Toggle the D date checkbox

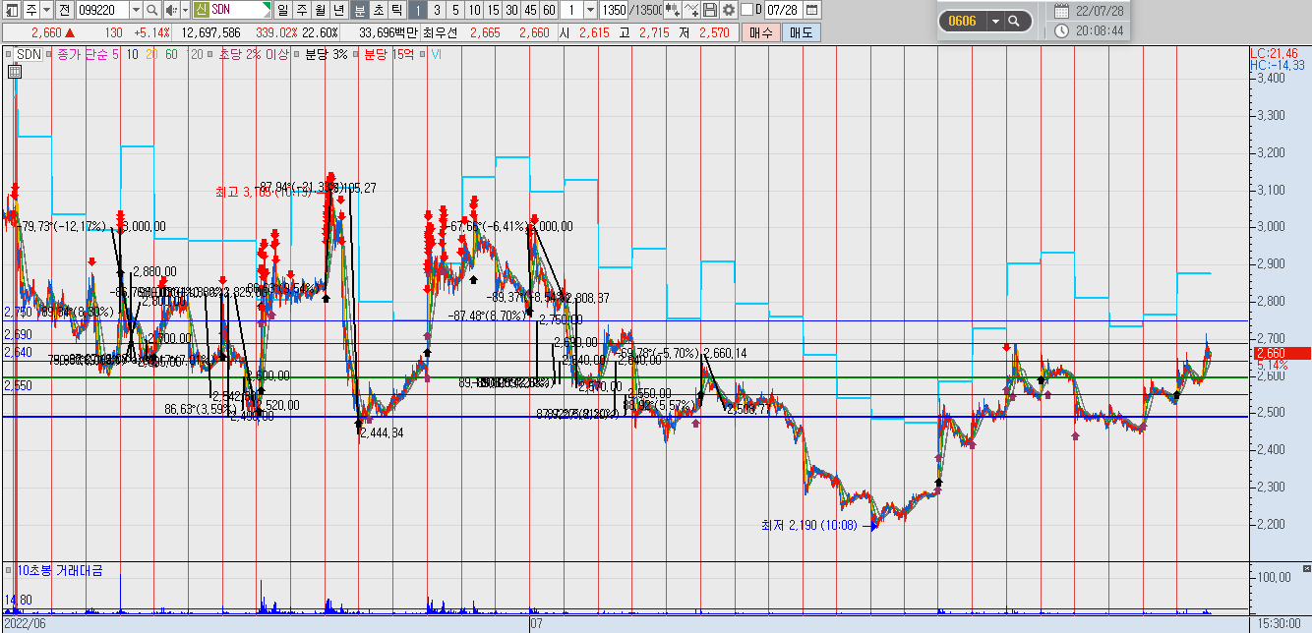click(746, 10)
